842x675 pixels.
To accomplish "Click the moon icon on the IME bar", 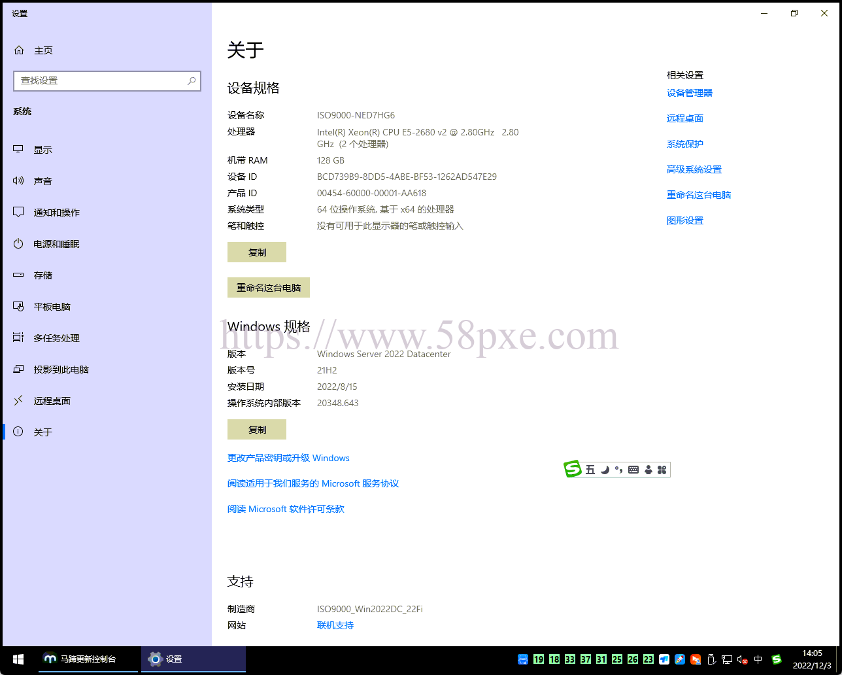I will (605, 470).
